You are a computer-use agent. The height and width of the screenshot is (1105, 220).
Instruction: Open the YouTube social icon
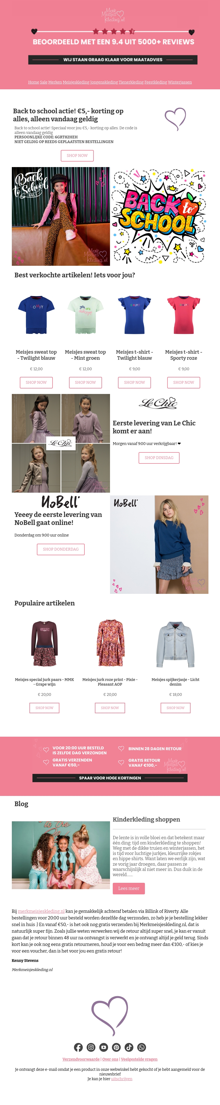(104, 1047)
